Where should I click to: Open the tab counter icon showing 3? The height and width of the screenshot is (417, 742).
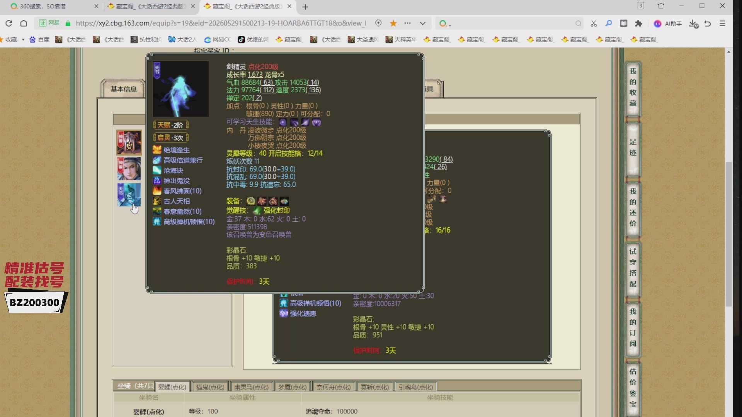(641, 6)
